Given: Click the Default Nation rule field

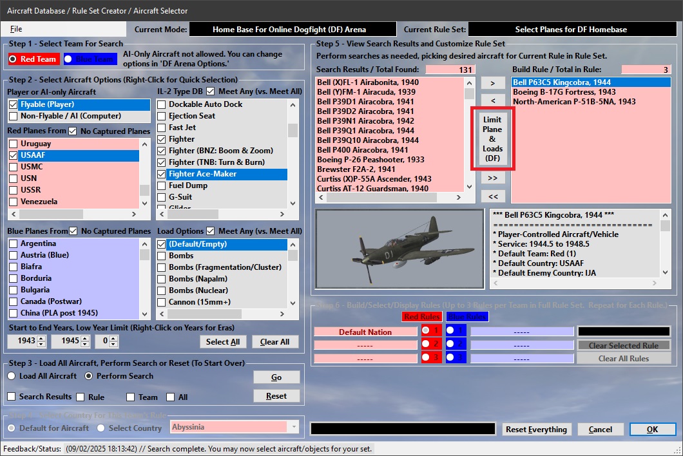Looking at the screenshot, I should tap(365, 332).
